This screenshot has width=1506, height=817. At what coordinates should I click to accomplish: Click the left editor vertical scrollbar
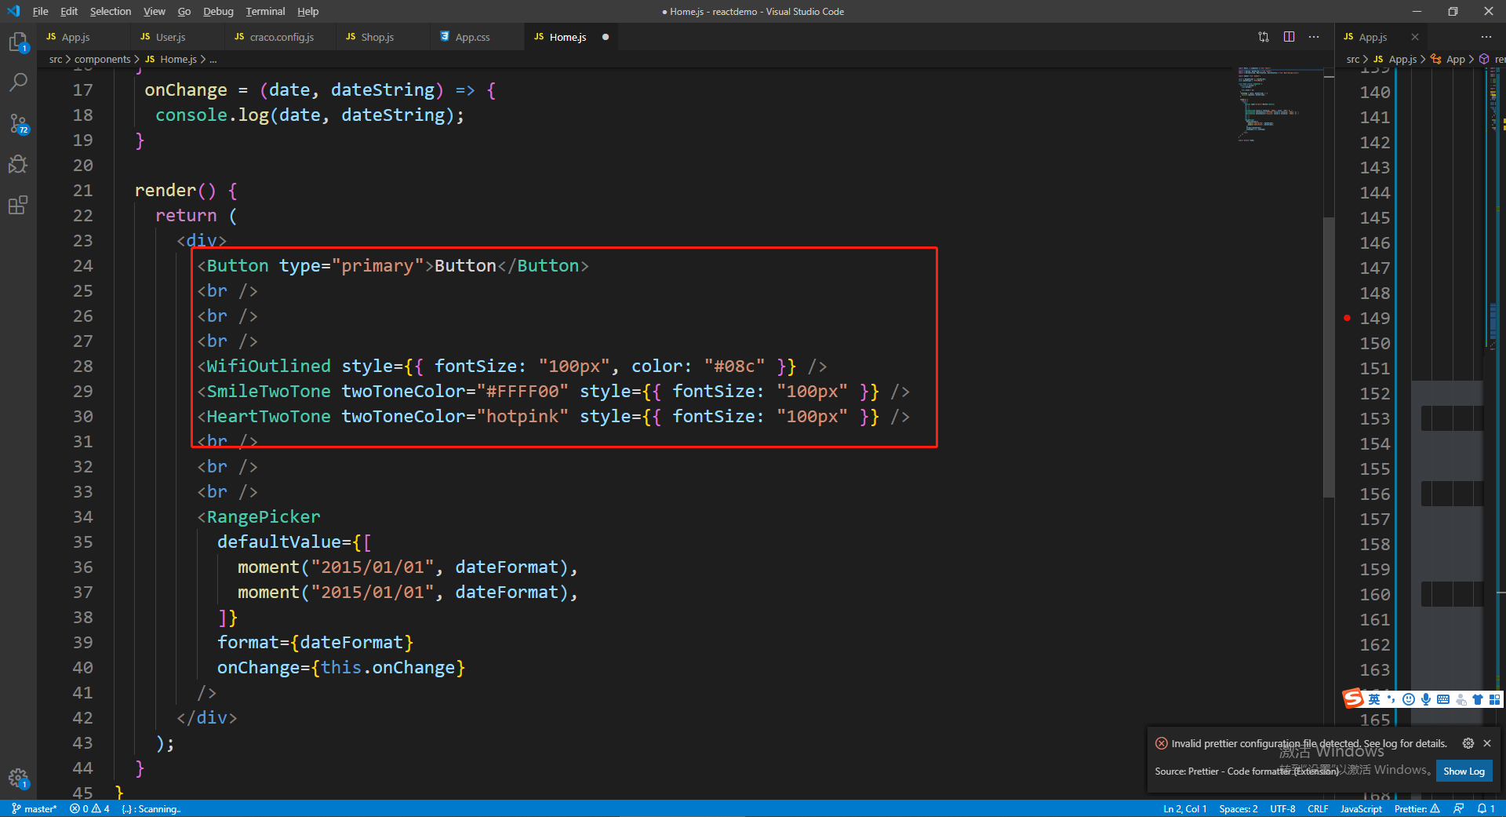point(1328,357)
